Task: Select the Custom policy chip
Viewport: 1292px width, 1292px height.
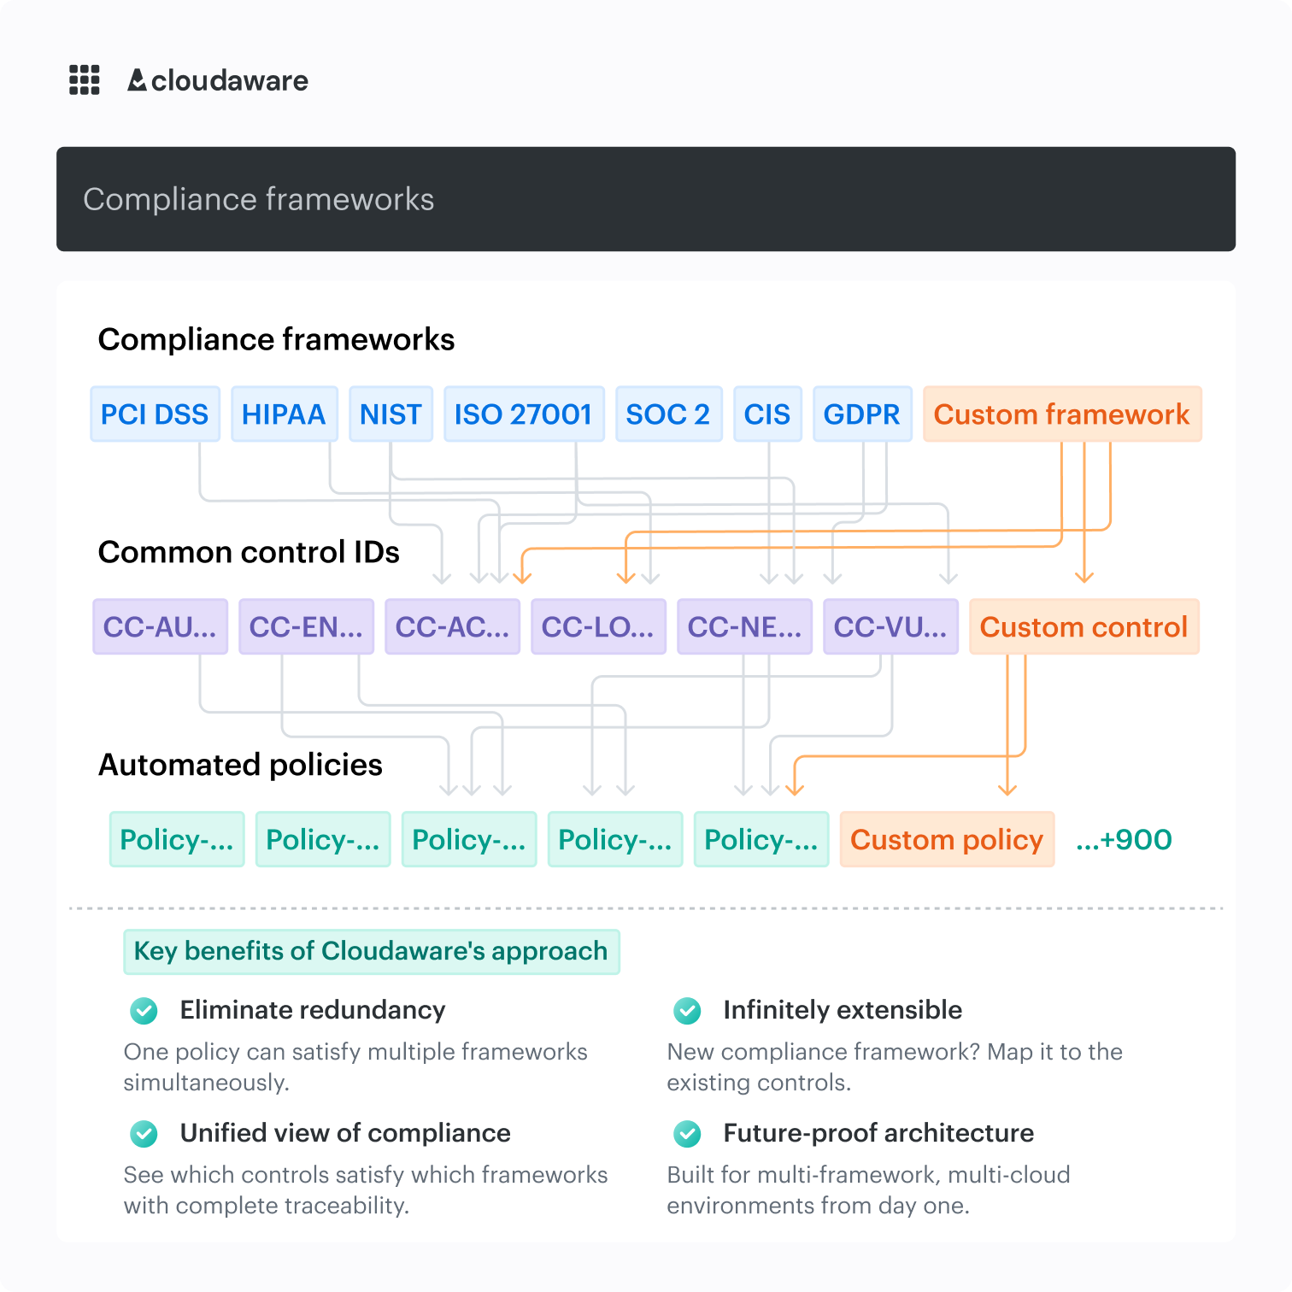Action: click(x=947, y=840)
